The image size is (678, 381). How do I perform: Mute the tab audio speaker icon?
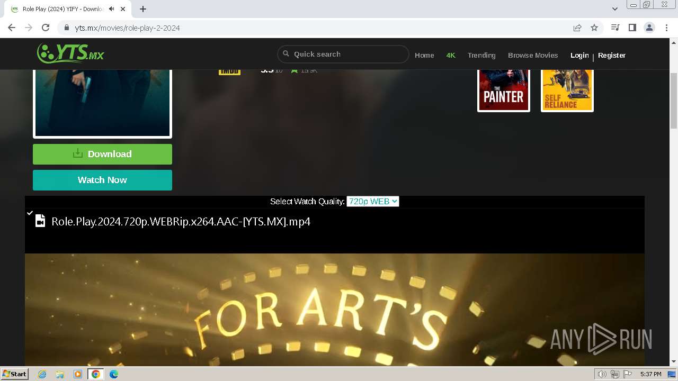[x=111, y=9]
